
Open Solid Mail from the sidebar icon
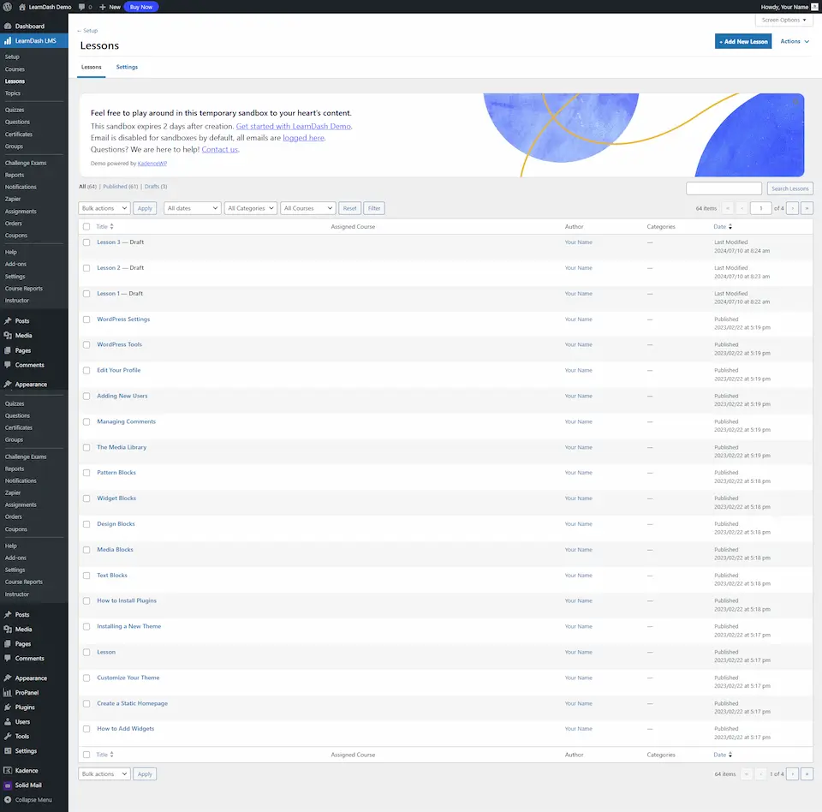(x=8, y=785)
